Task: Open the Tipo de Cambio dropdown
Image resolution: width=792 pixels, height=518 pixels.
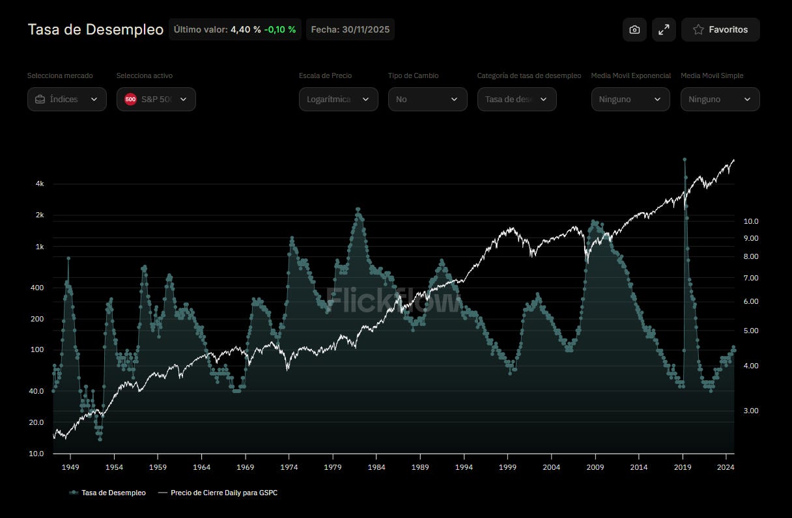Action: (x=428, y=99)
